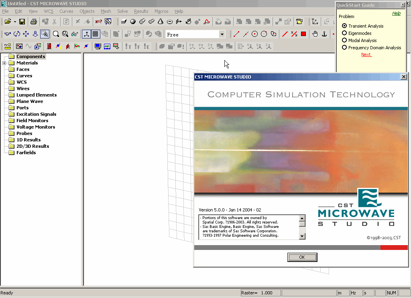The width and height of the screenshot is (411, 298).
Task: Create a sphere shape
Action: click(133, 22)
